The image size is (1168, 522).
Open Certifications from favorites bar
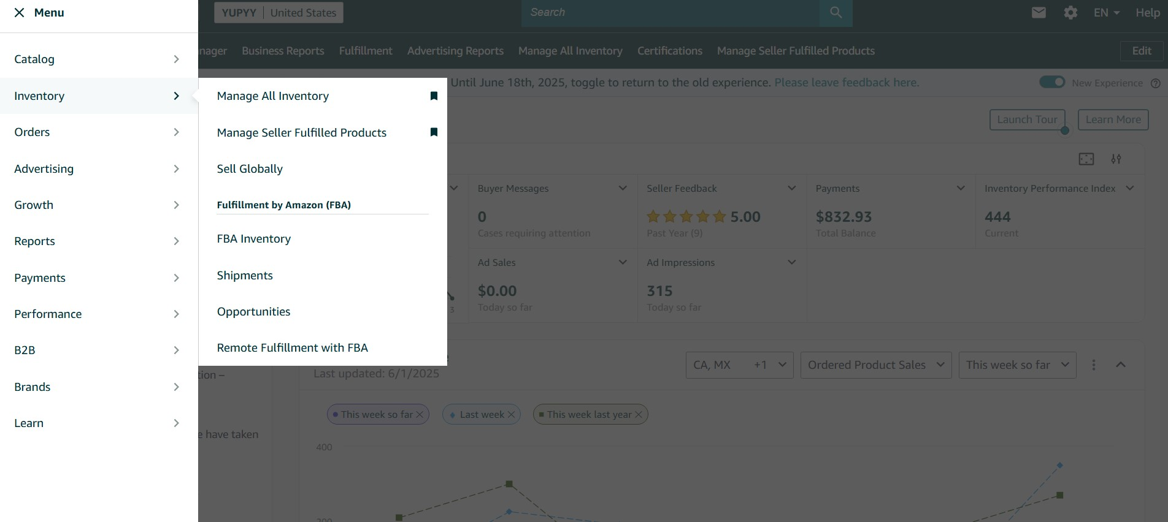tap(670, 51)
